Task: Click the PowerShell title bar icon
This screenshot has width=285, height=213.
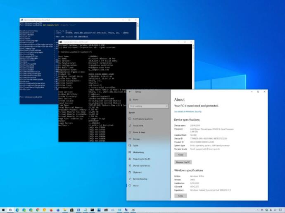Action: 21,20
